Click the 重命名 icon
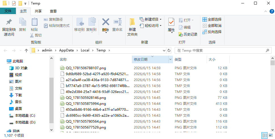 (x=117, y=22)
